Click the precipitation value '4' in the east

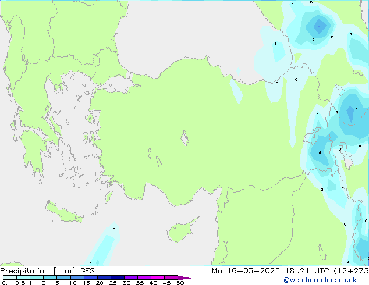coord(357,109)
